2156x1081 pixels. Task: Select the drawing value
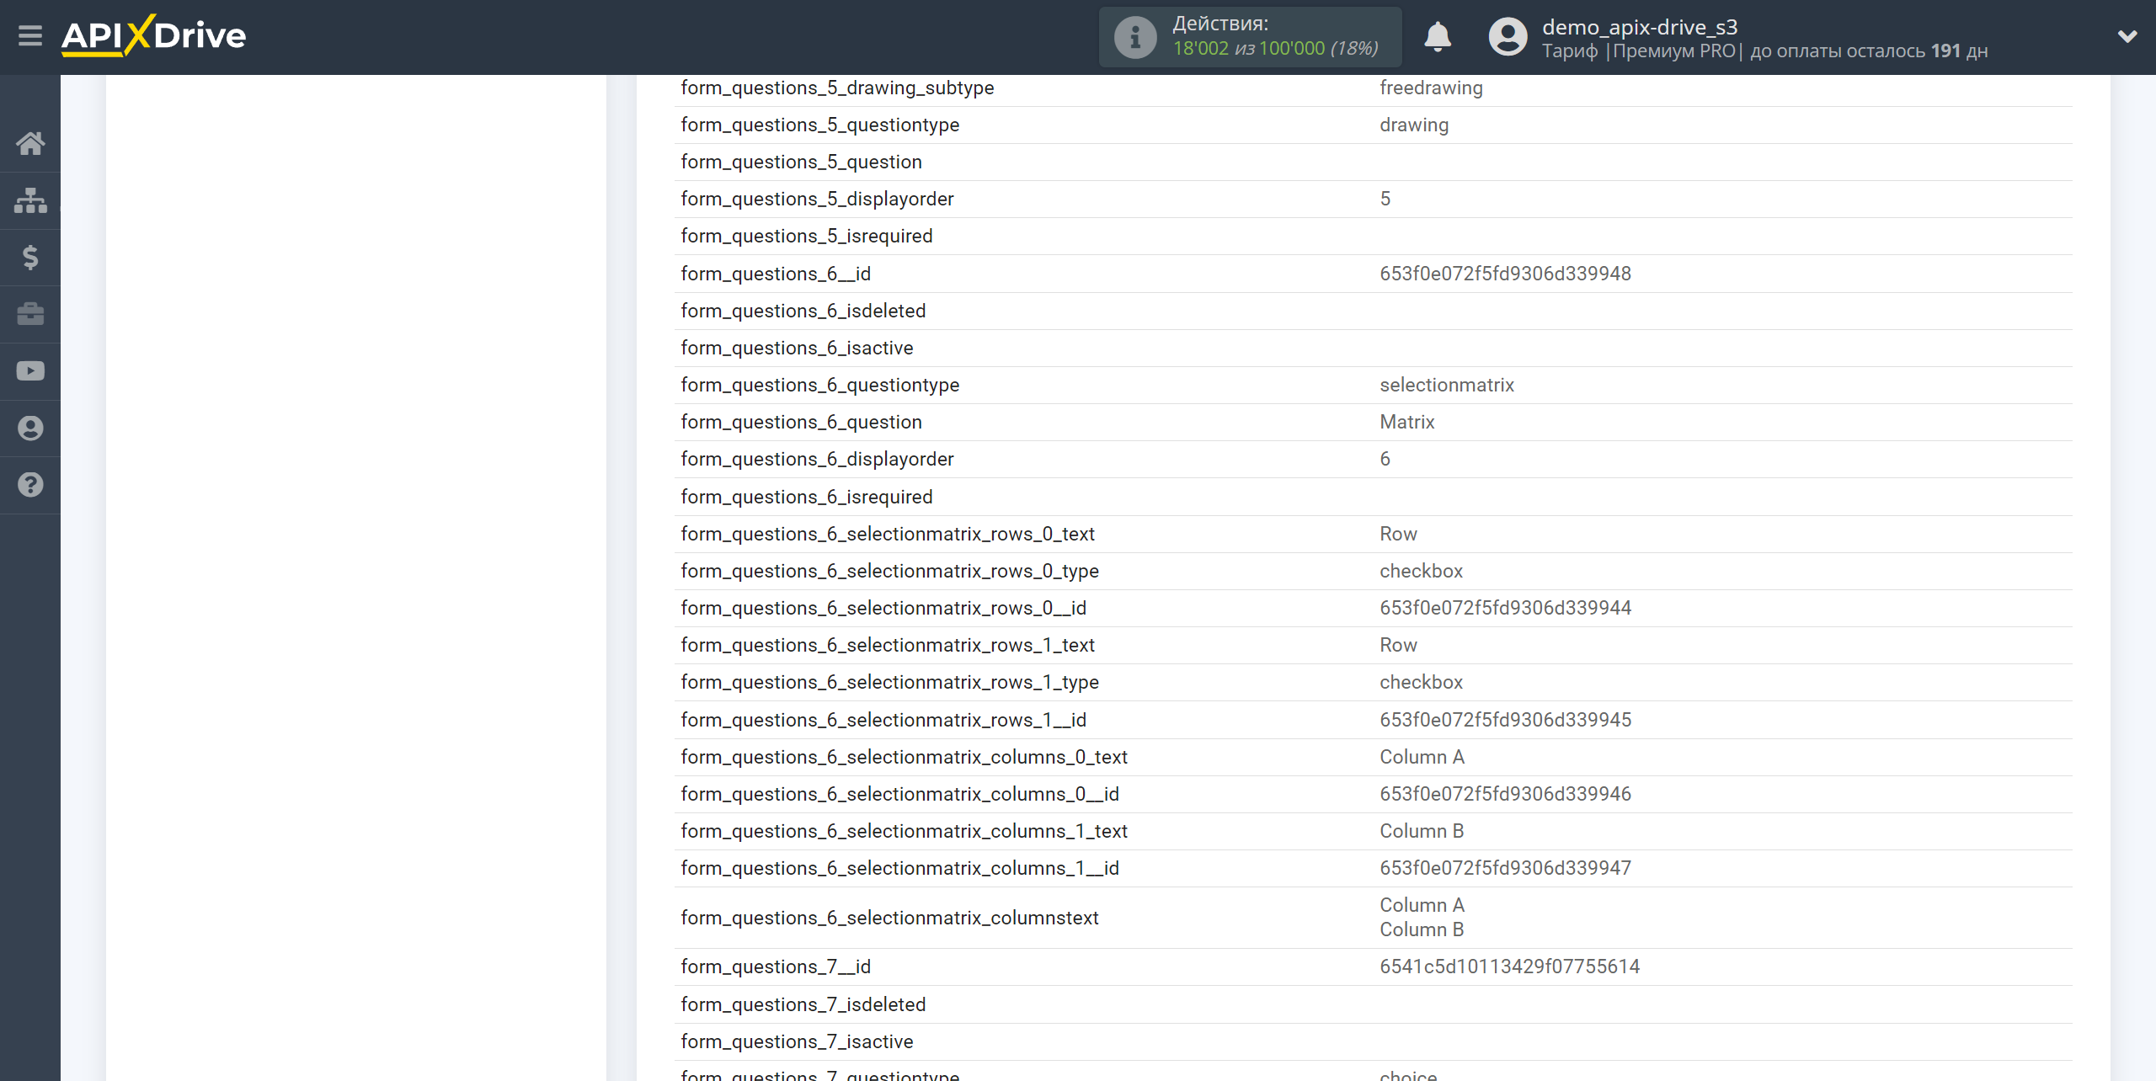coord(1414,125)
